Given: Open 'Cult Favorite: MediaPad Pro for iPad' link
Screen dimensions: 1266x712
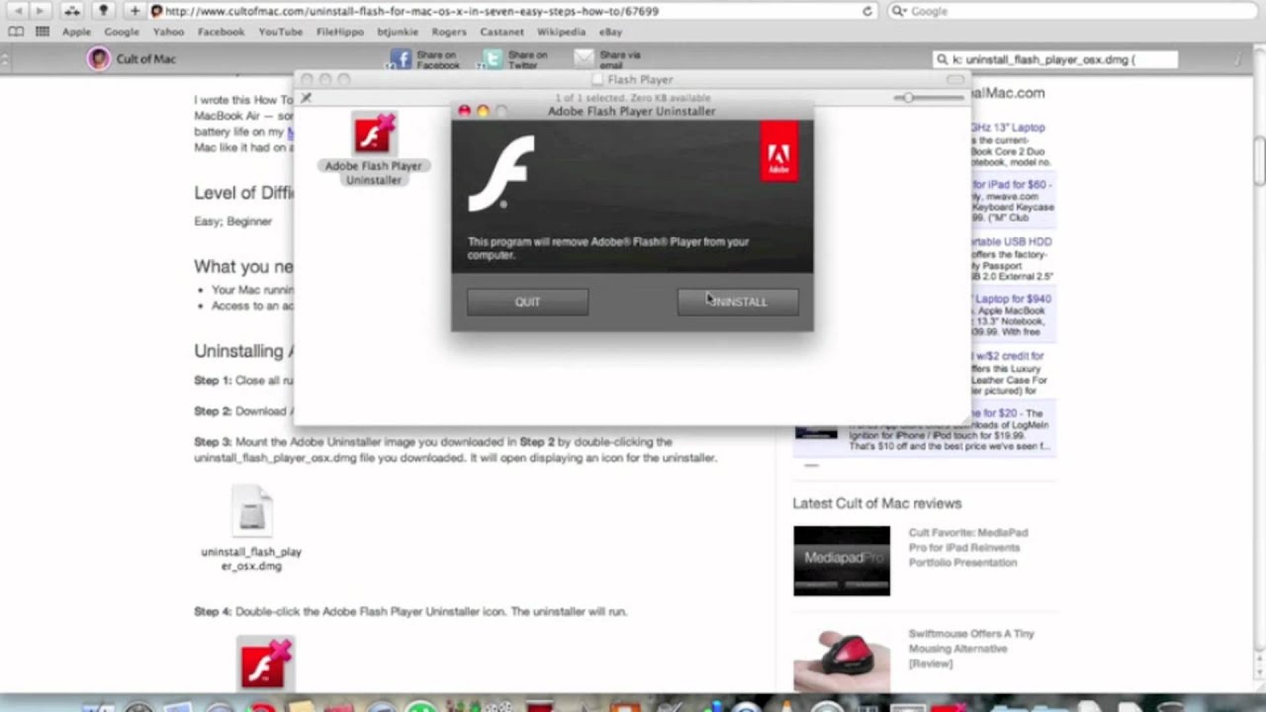Looking at the screenshot, I should tap(968, 547).
